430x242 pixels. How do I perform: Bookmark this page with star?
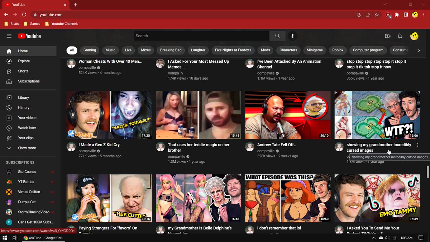(377, 15)
